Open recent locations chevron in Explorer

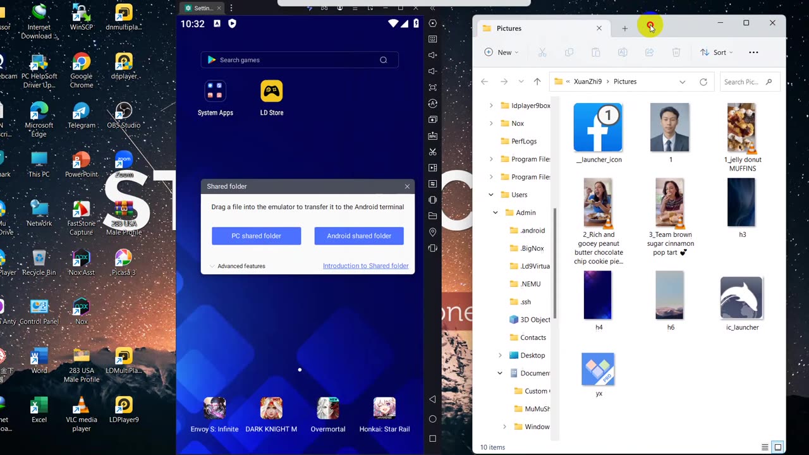pos(521,82)
